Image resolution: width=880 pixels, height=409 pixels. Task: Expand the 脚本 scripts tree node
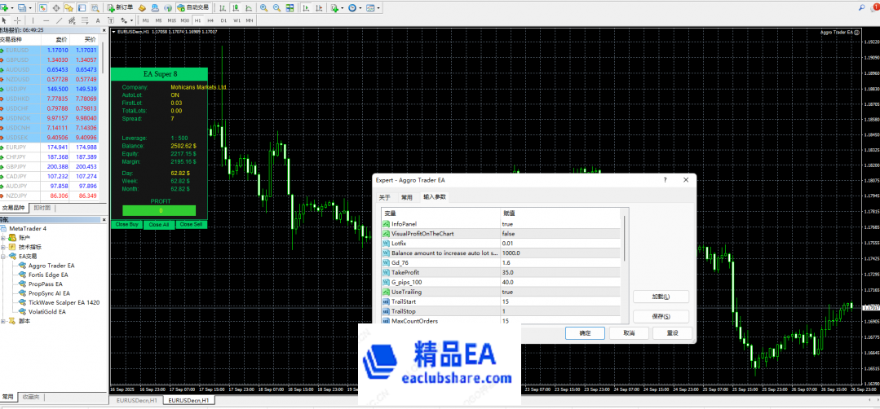(x=4, y=321)
